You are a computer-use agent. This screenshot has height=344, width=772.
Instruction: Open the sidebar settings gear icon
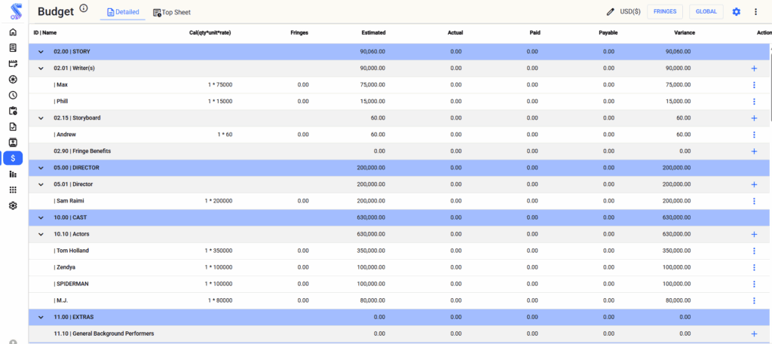[13, 205]
